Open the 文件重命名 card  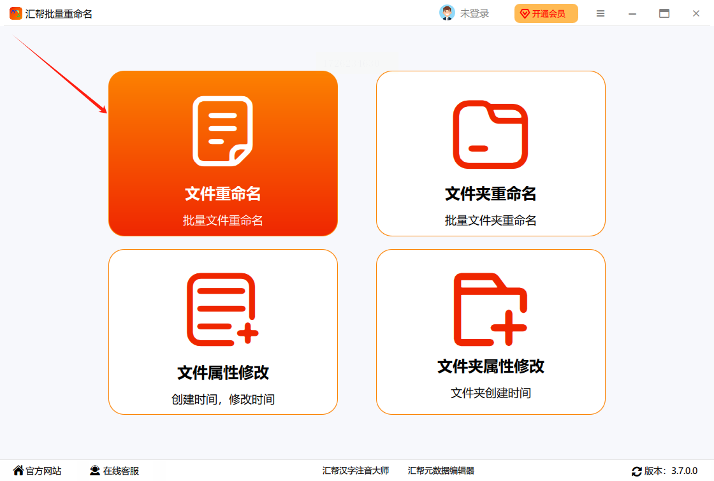222,154
